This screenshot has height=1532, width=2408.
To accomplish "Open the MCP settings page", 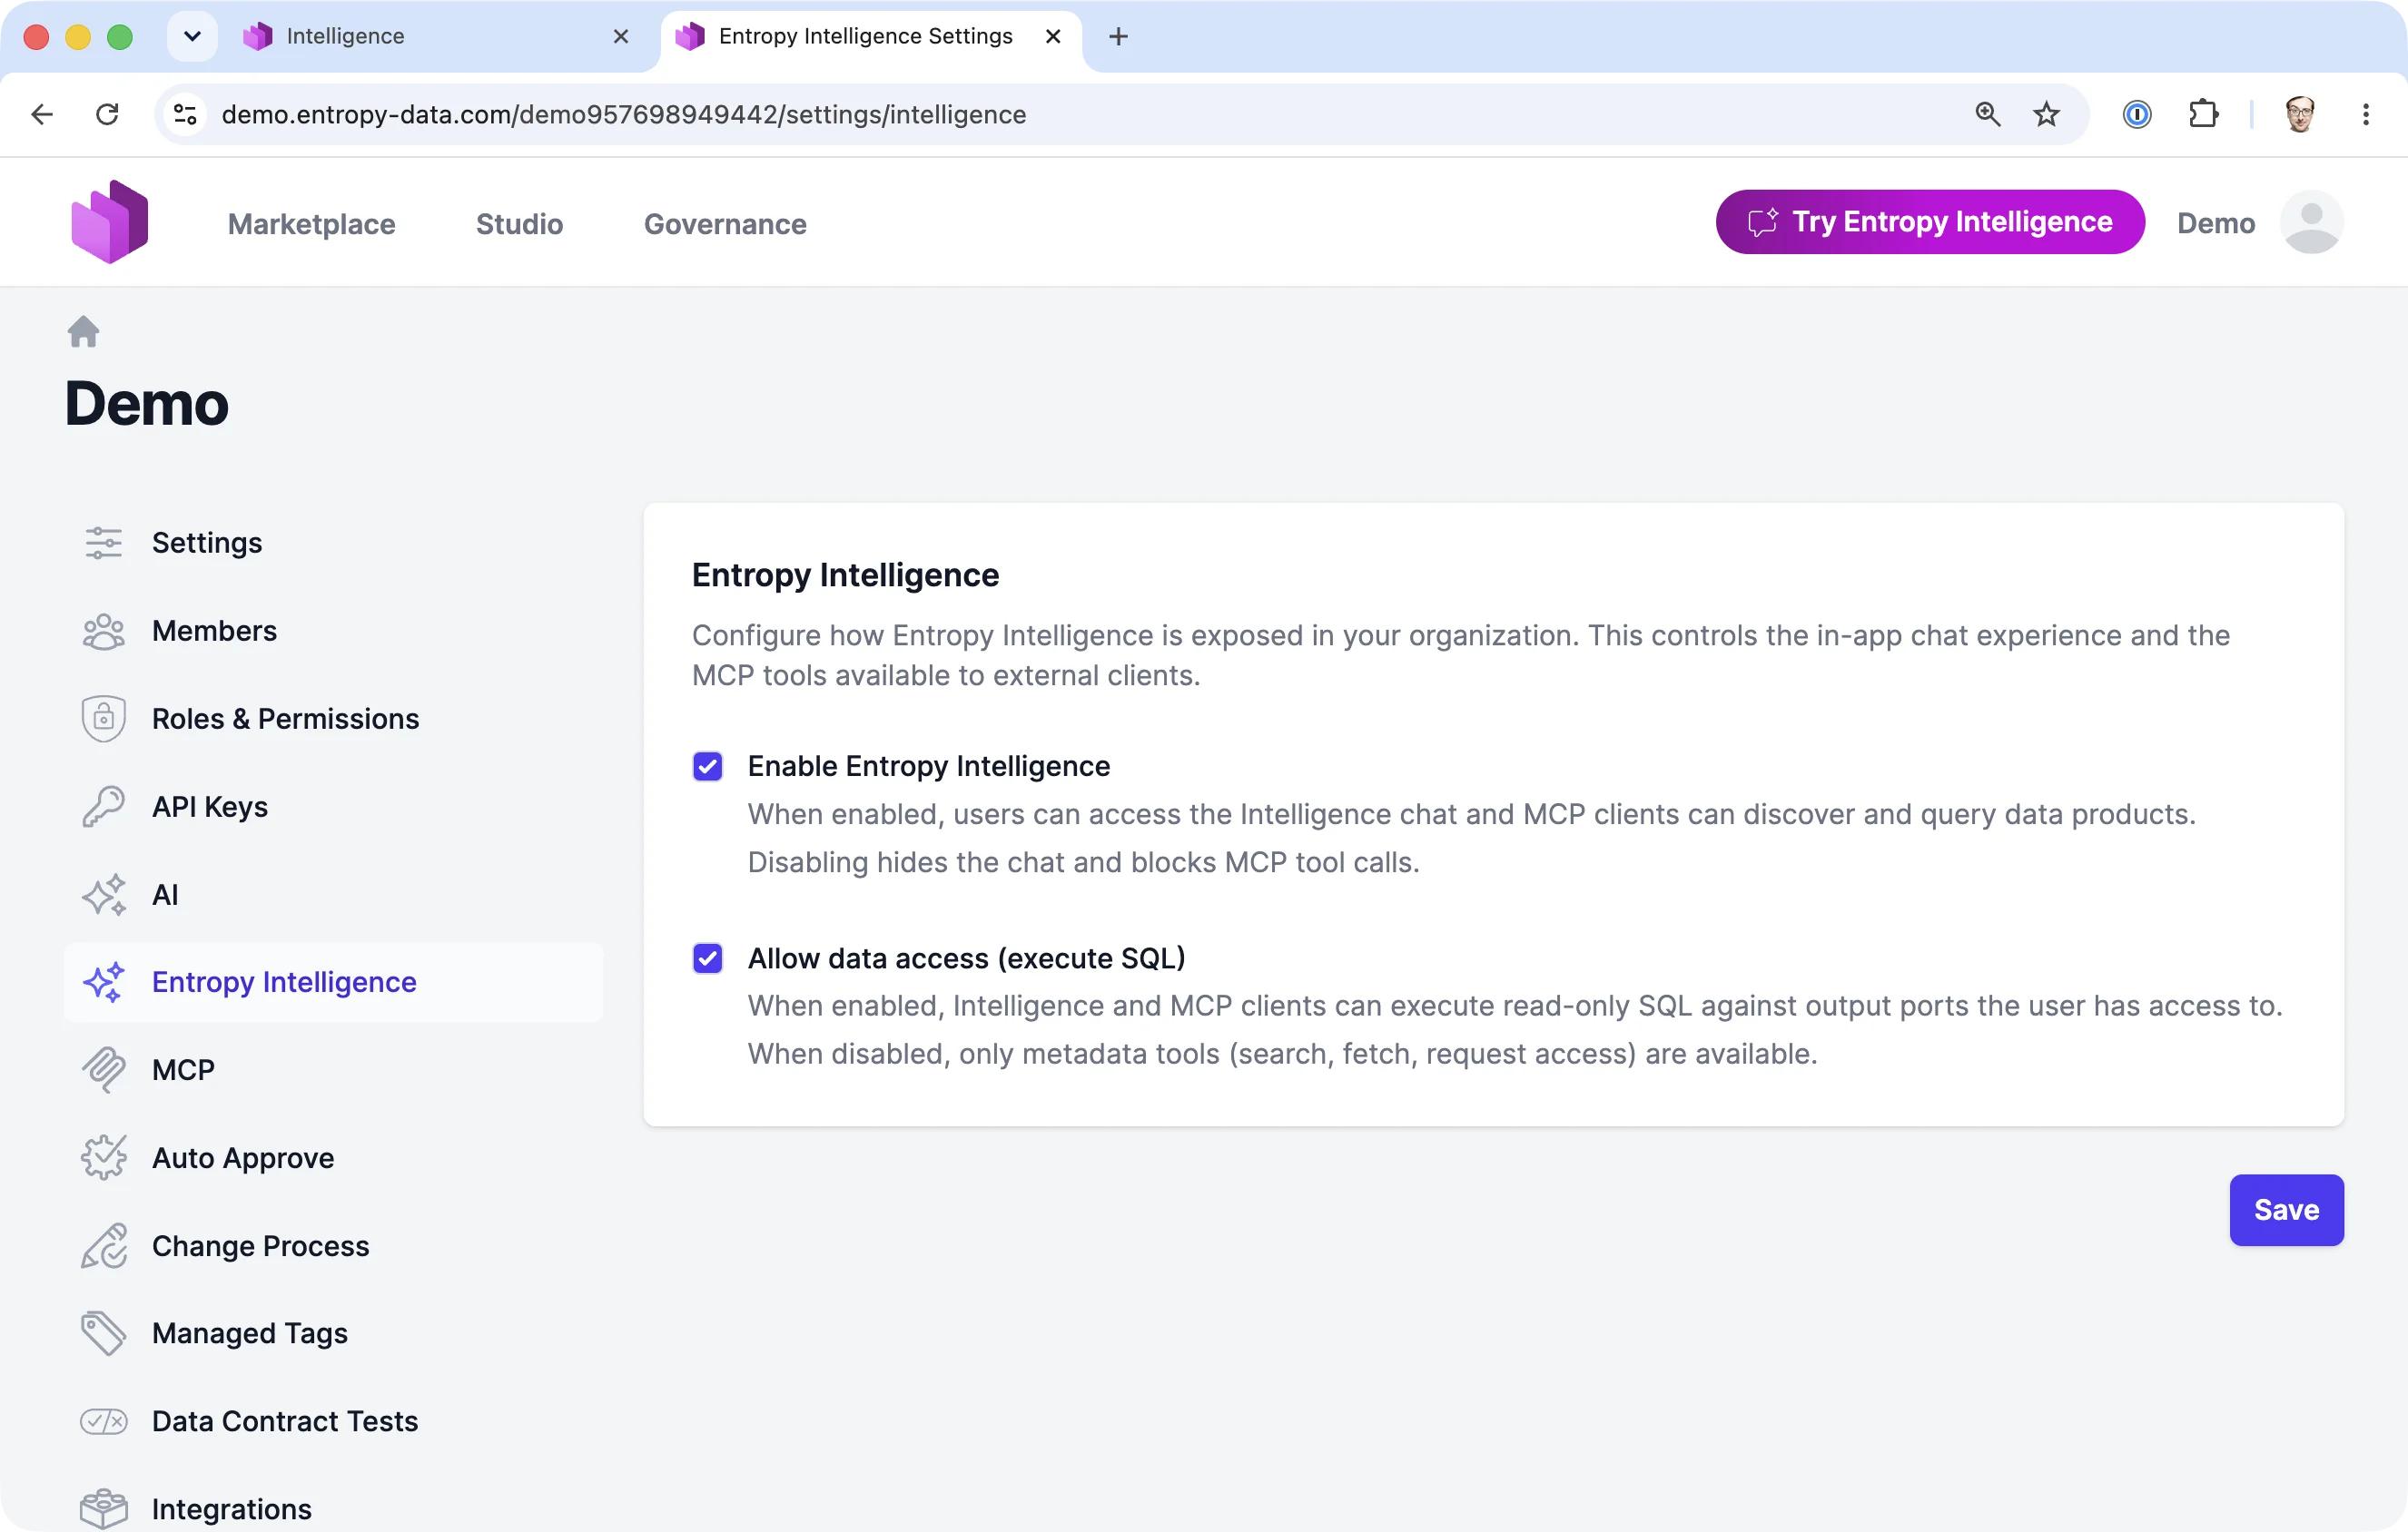I will [x=333, y=1070].
